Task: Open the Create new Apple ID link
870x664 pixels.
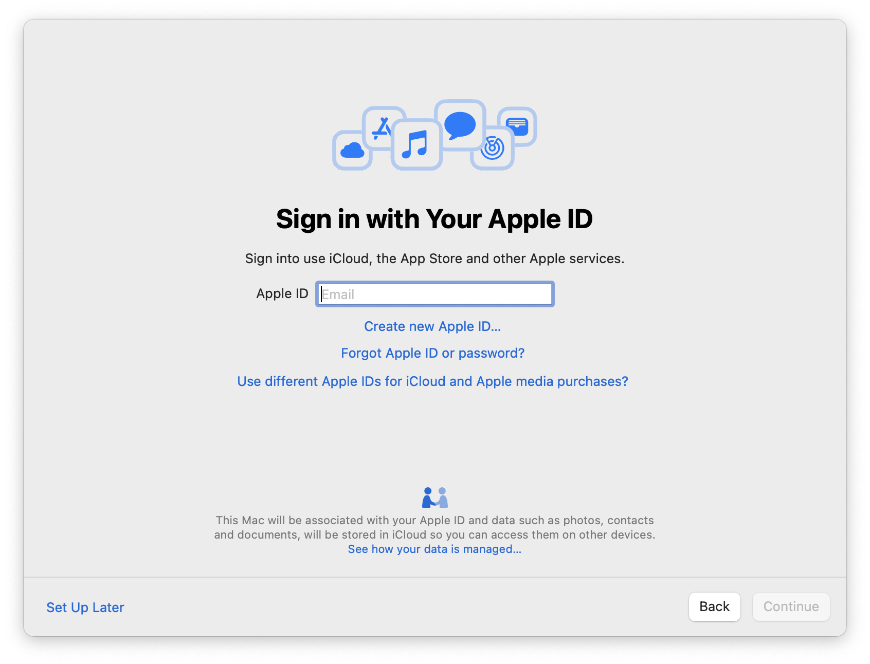Action: click(432, 326)
